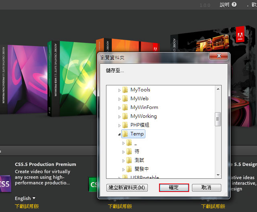This screenshot has height=212, width=257.
Task: Expand the MyTools folder node
Action: click(x=119, y=90)
